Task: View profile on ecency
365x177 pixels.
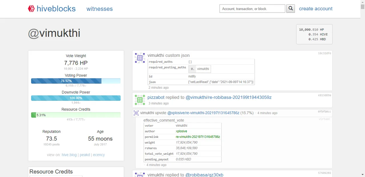Action: 99,155
